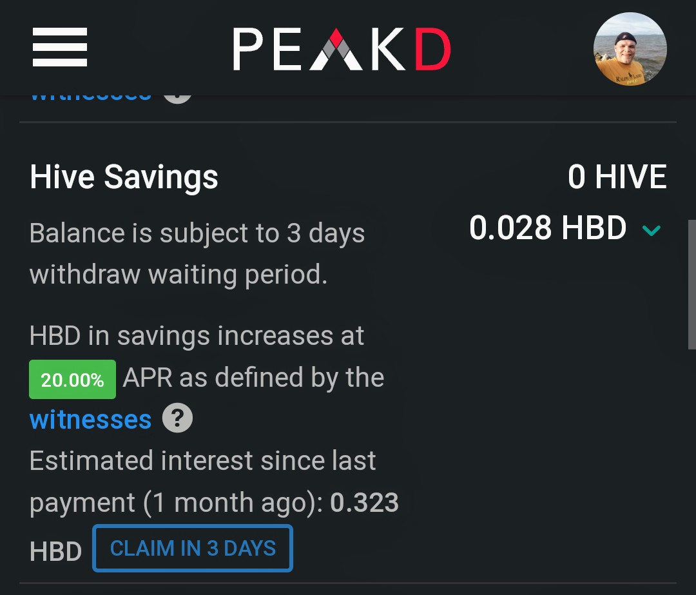
Task: Click the page scrollbar on the right edge
Action: (x=691, y=284)
